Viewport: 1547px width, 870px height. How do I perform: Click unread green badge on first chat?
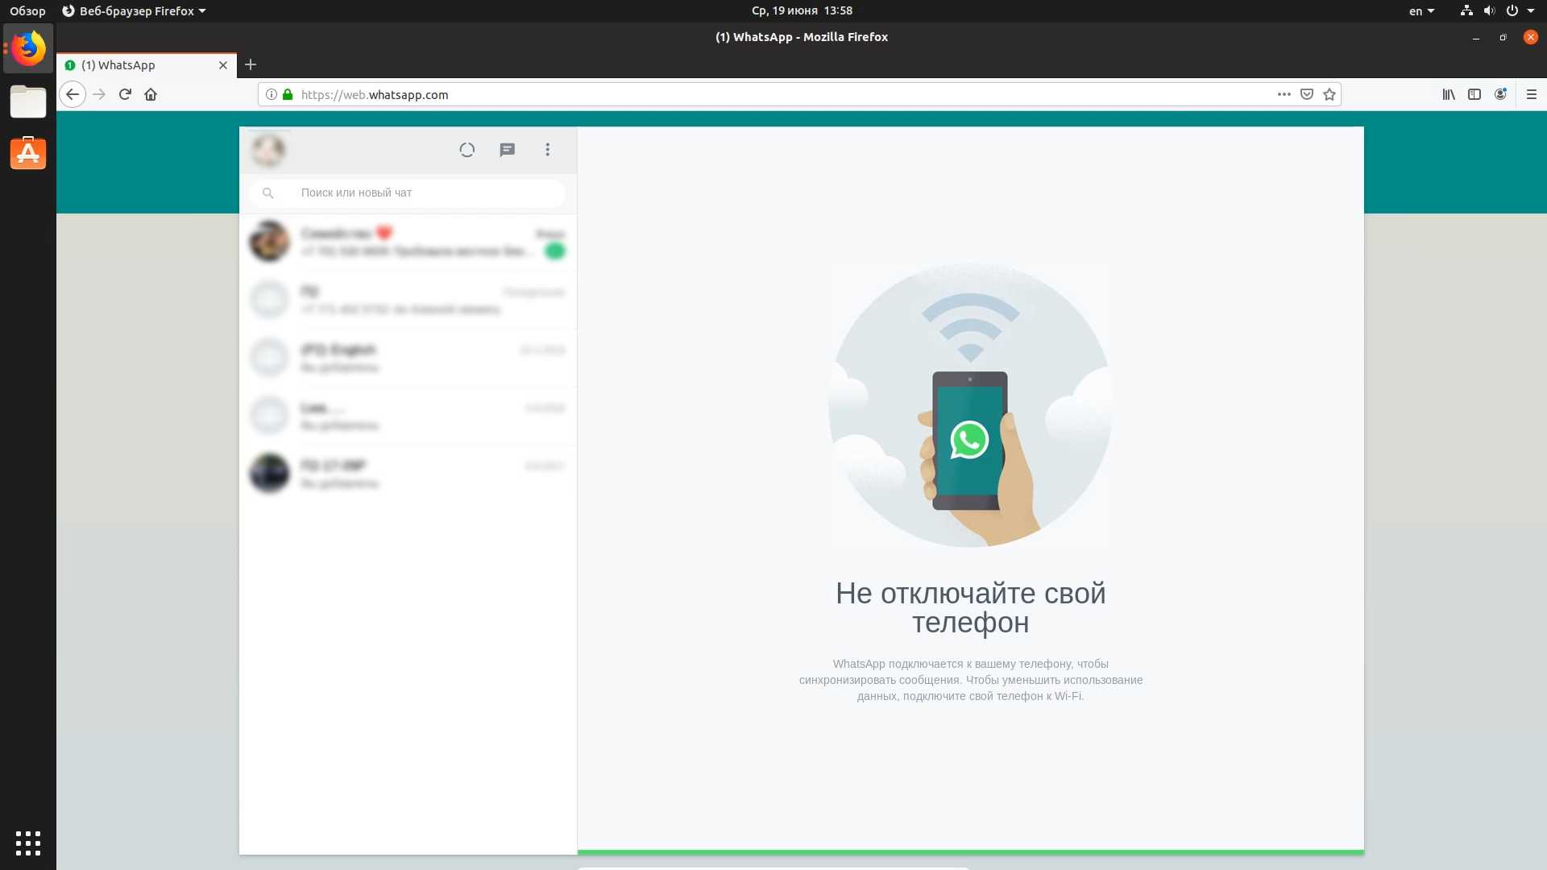click(x=555, y=251)
